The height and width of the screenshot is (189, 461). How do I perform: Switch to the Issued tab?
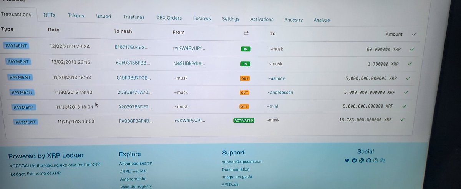(104, 16)
